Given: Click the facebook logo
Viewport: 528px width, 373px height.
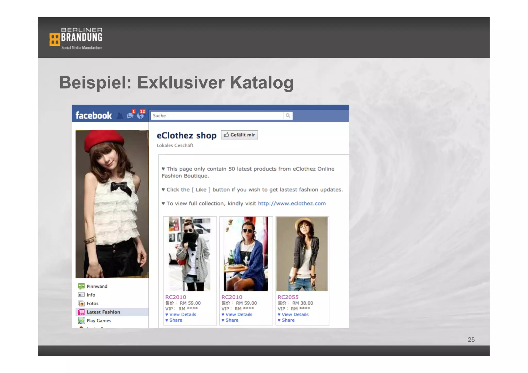Looking at the screenshot, I should click(x=94, y=115).
